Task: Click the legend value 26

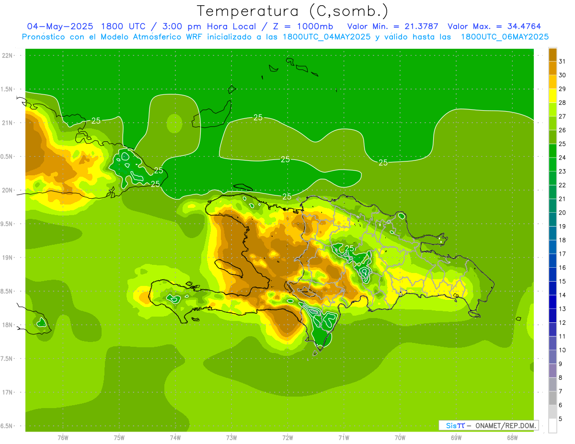Action: pos(562,130)
